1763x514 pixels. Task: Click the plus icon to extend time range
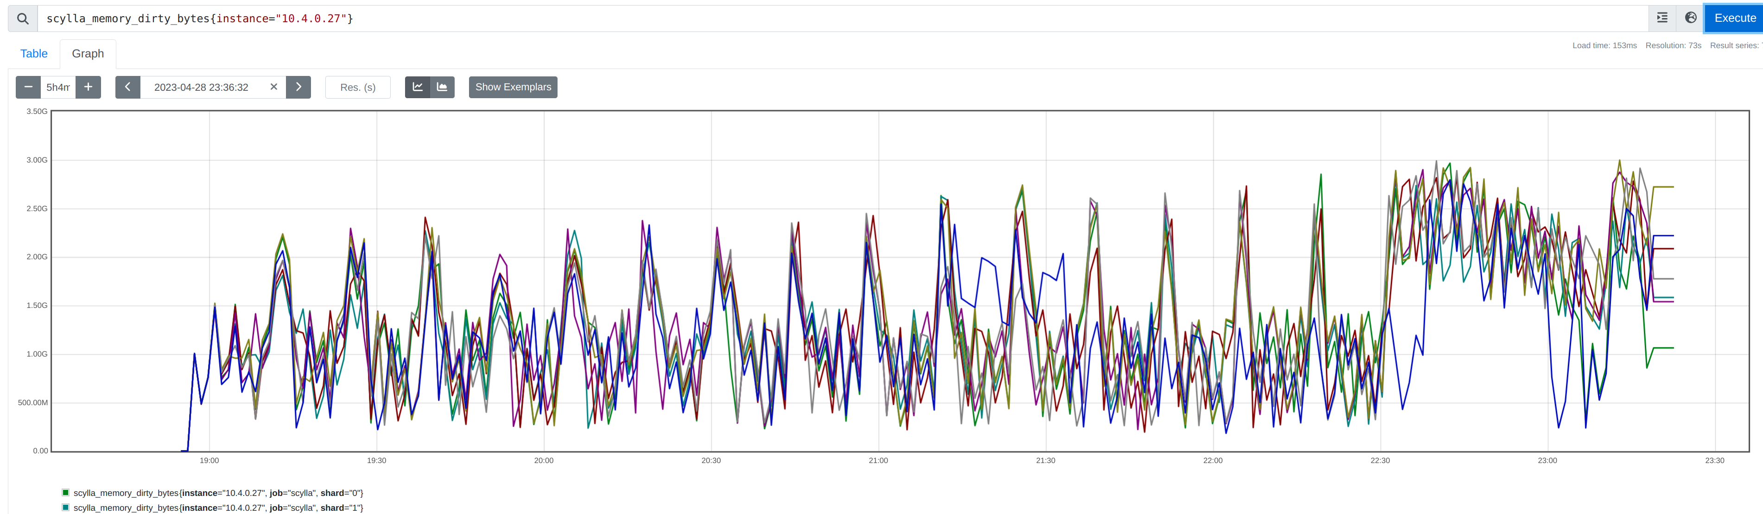coord(88,87)
